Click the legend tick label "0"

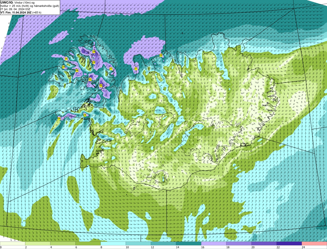(x=1, y=247)
